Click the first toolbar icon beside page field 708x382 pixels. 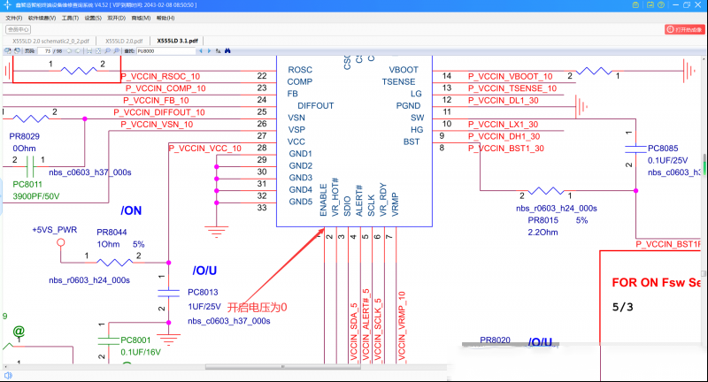coord(8,51)
